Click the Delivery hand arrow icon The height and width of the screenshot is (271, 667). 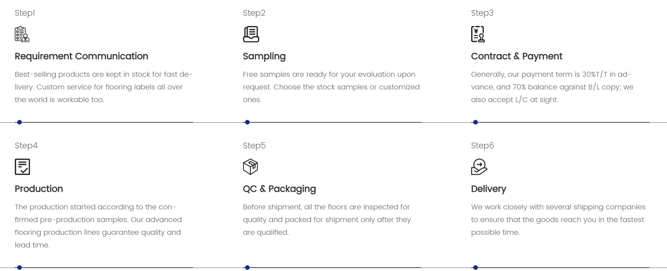click(479, 167)
